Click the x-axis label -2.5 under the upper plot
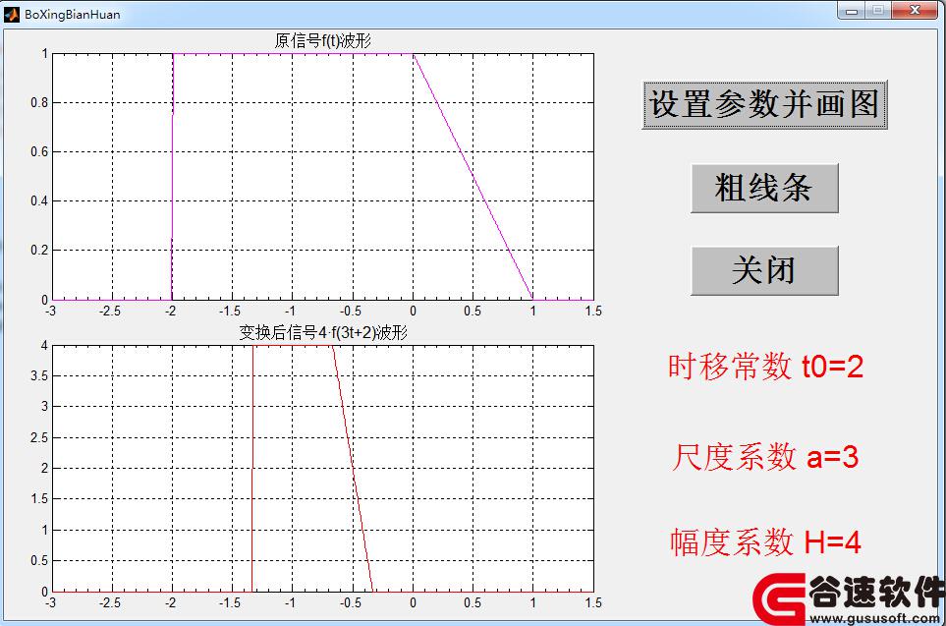Image resolution: width=946 pixels, height=626 pixels. coord(110,311)
